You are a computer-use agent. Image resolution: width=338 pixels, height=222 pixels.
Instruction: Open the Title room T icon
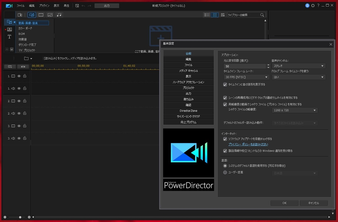pyautogui.click(x=9, y=37)
